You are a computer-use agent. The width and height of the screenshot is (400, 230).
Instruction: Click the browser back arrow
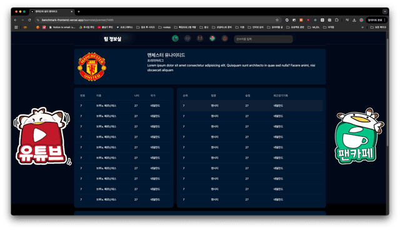point(16,20)
